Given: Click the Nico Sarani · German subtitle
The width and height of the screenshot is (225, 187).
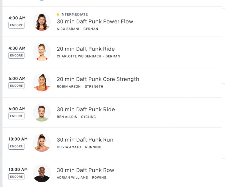Looking at the screenshot, I should coord(77,29).
